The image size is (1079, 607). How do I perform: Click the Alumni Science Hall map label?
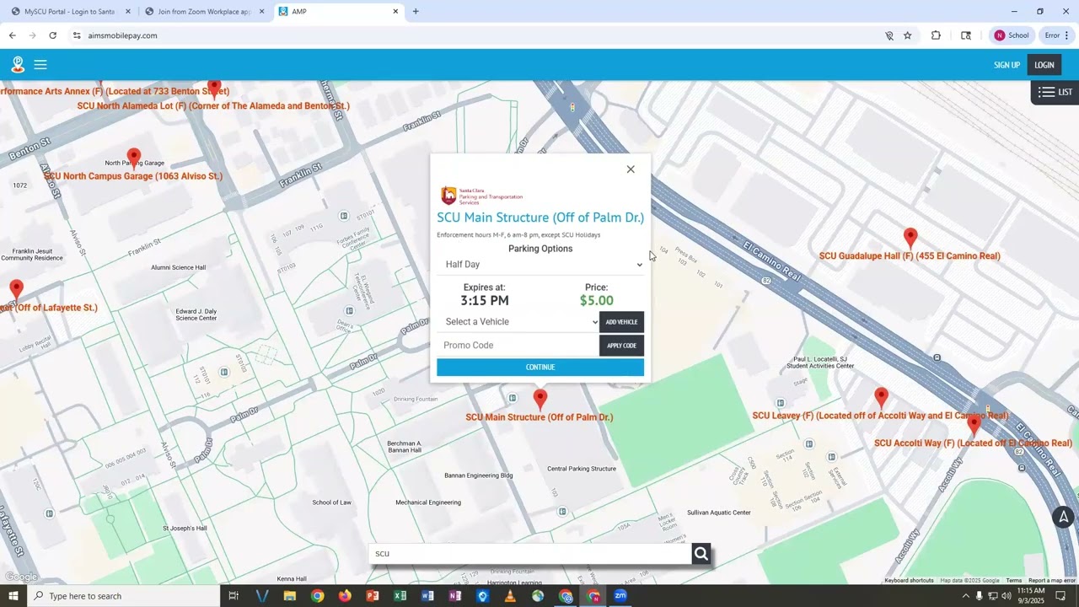coord(178,267)
